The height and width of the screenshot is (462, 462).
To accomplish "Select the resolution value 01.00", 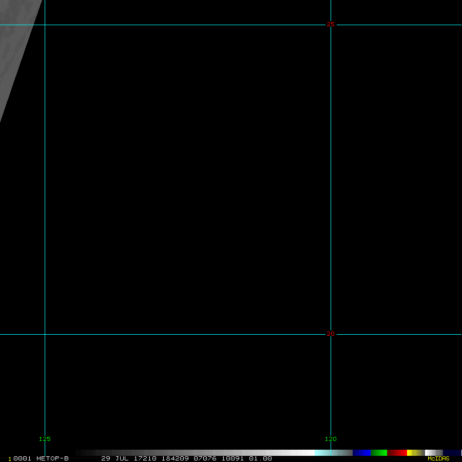I will point(260,458).
